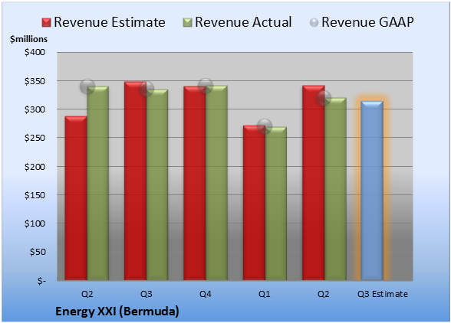
Task: Click the $50 y-axis label
Action: click(38, 252)
